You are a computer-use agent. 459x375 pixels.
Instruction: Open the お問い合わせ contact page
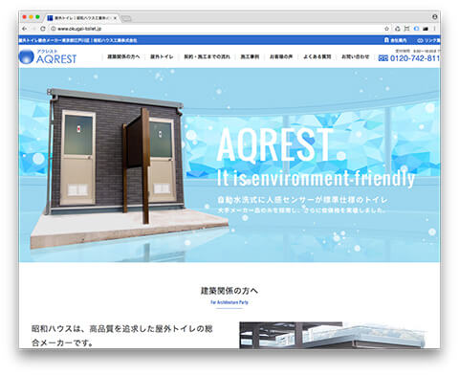click(x=355, y=56)
